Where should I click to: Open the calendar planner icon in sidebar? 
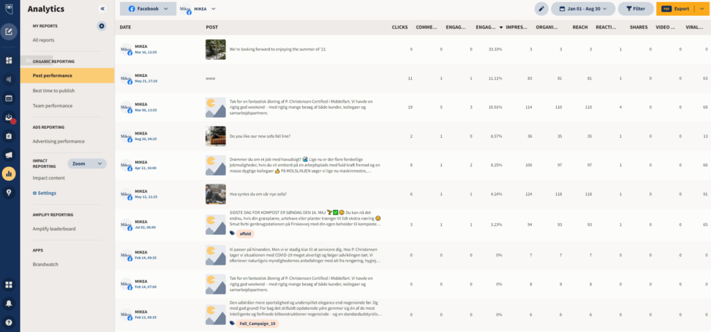coord(9,98)
